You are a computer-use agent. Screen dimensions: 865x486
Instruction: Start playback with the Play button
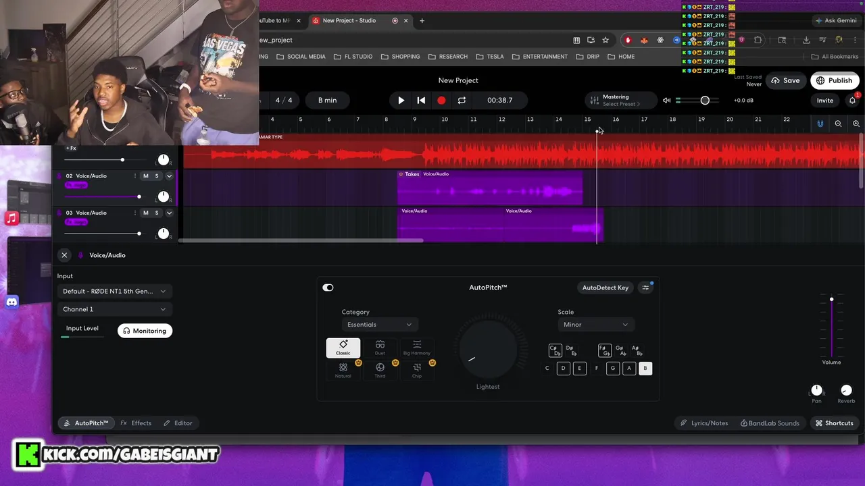click(x=401, y=100)
